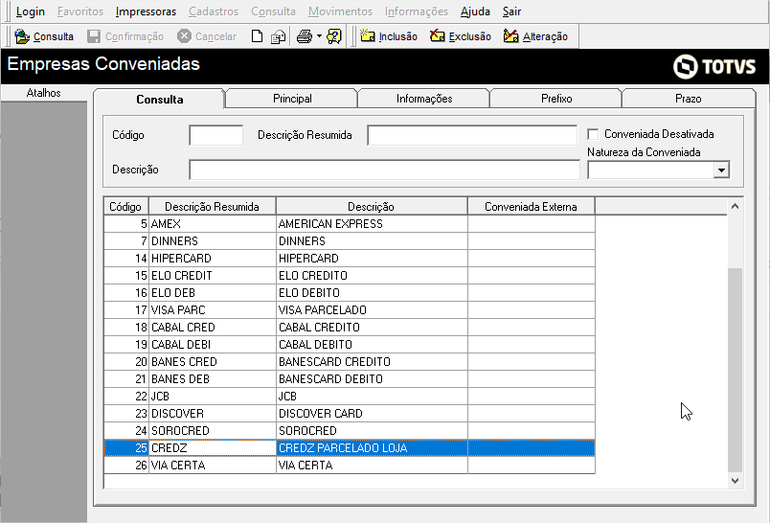770x523 pixels.
Task: Click the Atalhos panel header
Action: [x=44, y=93]
